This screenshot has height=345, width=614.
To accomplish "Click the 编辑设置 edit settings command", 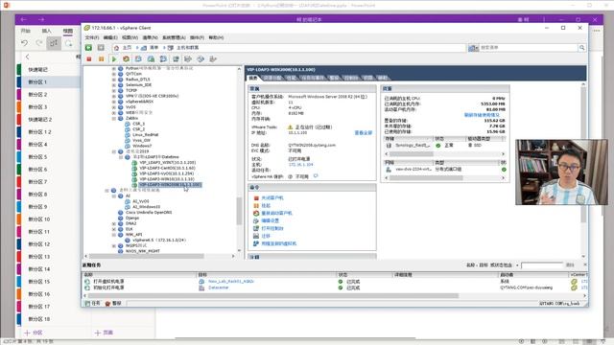I will 270,220.
